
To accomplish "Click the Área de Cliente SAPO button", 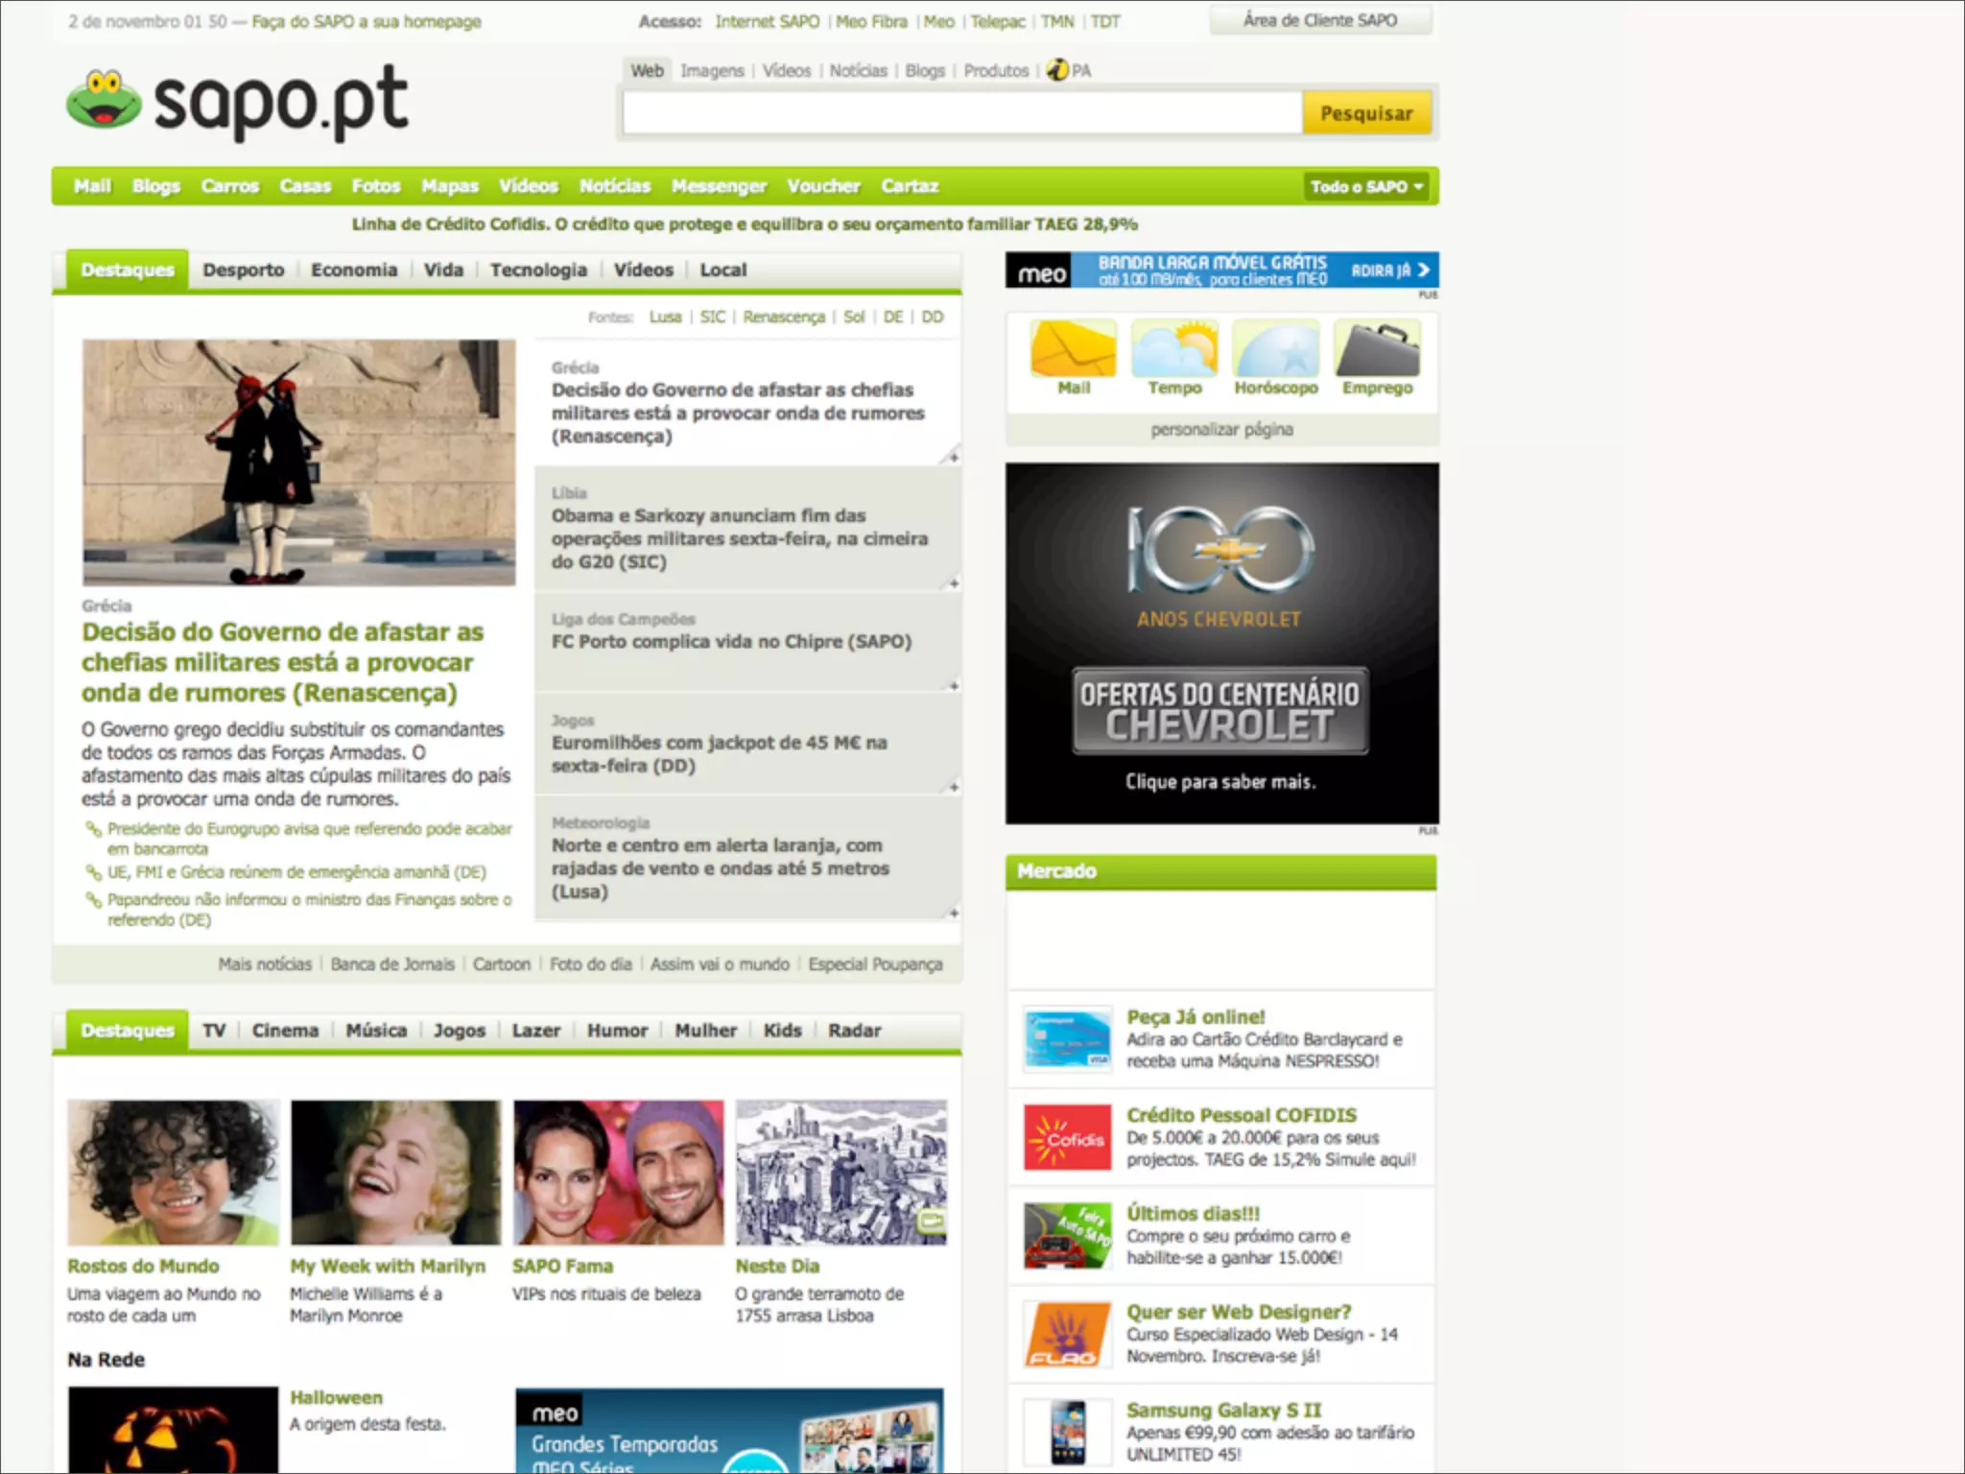I will 1320,20.
